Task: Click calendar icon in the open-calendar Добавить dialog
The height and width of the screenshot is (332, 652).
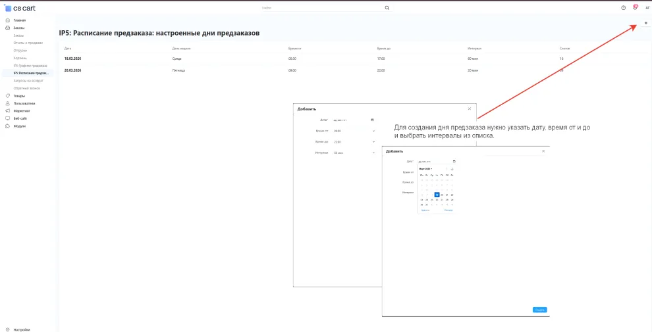Action: tap(454, 162)
